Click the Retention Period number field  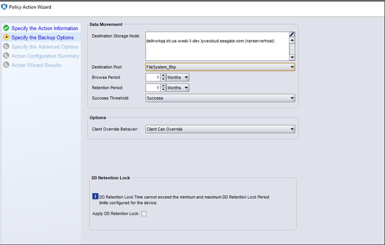[x=153, y=88]
